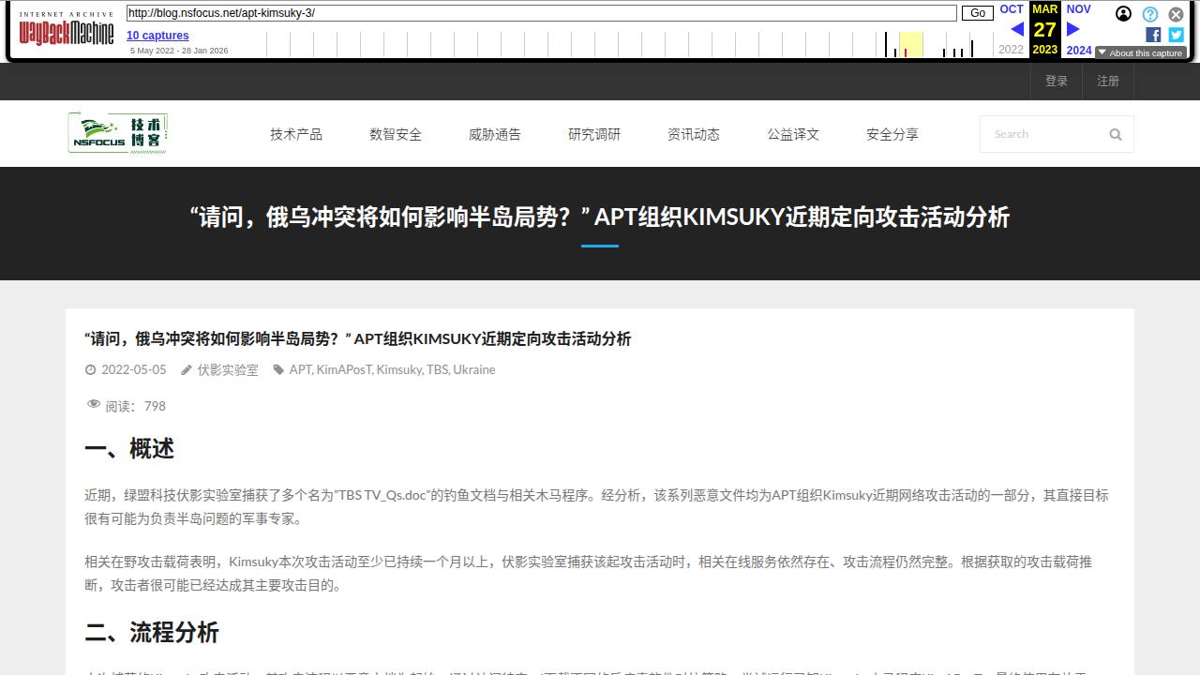This screenshot has width=1200, height=675.
Task: Open the KimAPosT tag
Action: pos(344,369)
